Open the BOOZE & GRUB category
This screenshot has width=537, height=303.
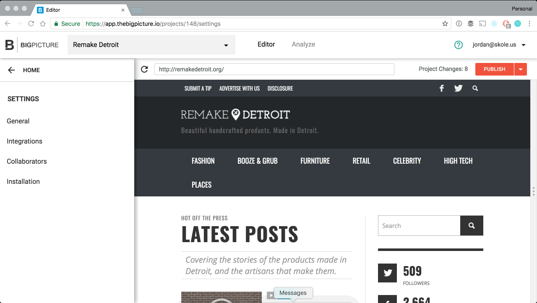[x=258, y=161]
